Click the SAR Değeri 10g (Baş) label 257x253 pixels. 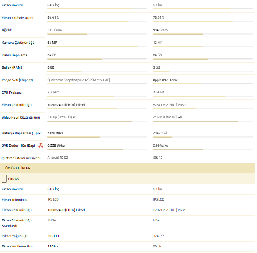pyautogui.click(x=19, y=145)
